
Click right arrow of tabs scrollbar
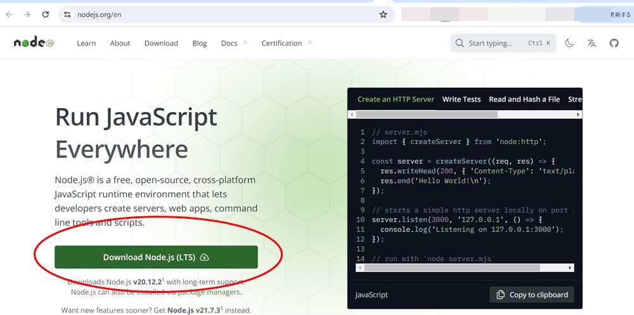tap(579, 114)
